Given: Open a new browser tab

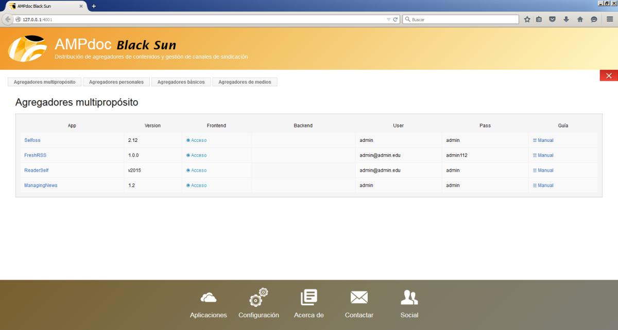Looking at the screenshot, I should pos(94,6).
